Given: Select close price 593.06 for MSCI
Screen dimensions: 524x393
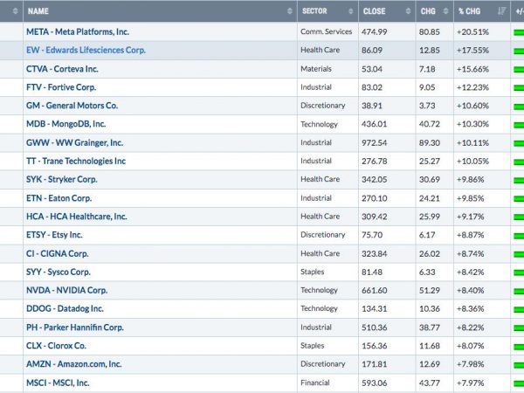Looking at the screenshot, I should 375,383.
